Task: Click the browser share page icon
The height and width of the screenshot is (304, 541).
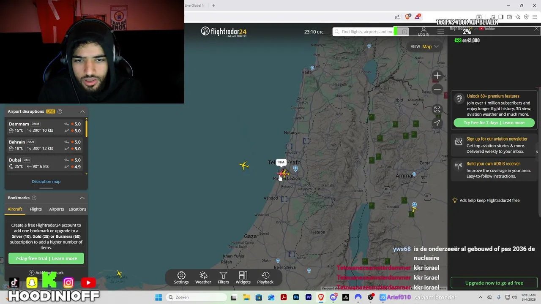Action: click(397, 17)
